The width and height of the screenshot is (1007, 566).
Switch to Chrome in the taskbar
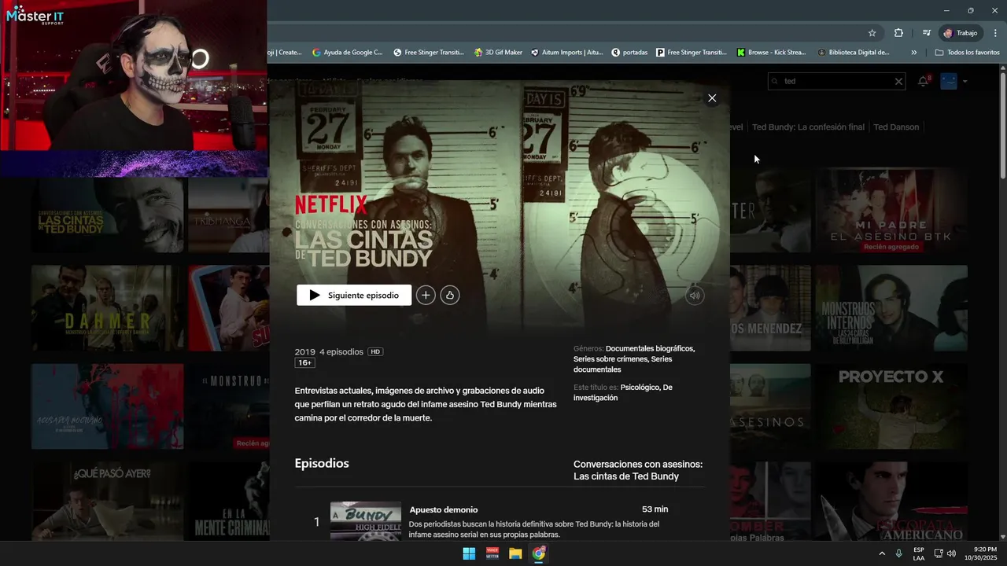click(x=538, y=553)
